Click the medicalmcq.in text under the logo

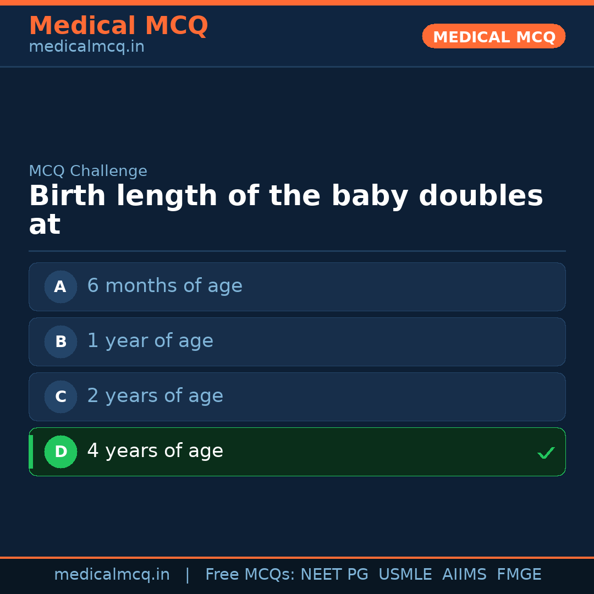click(x=86, y=46)
